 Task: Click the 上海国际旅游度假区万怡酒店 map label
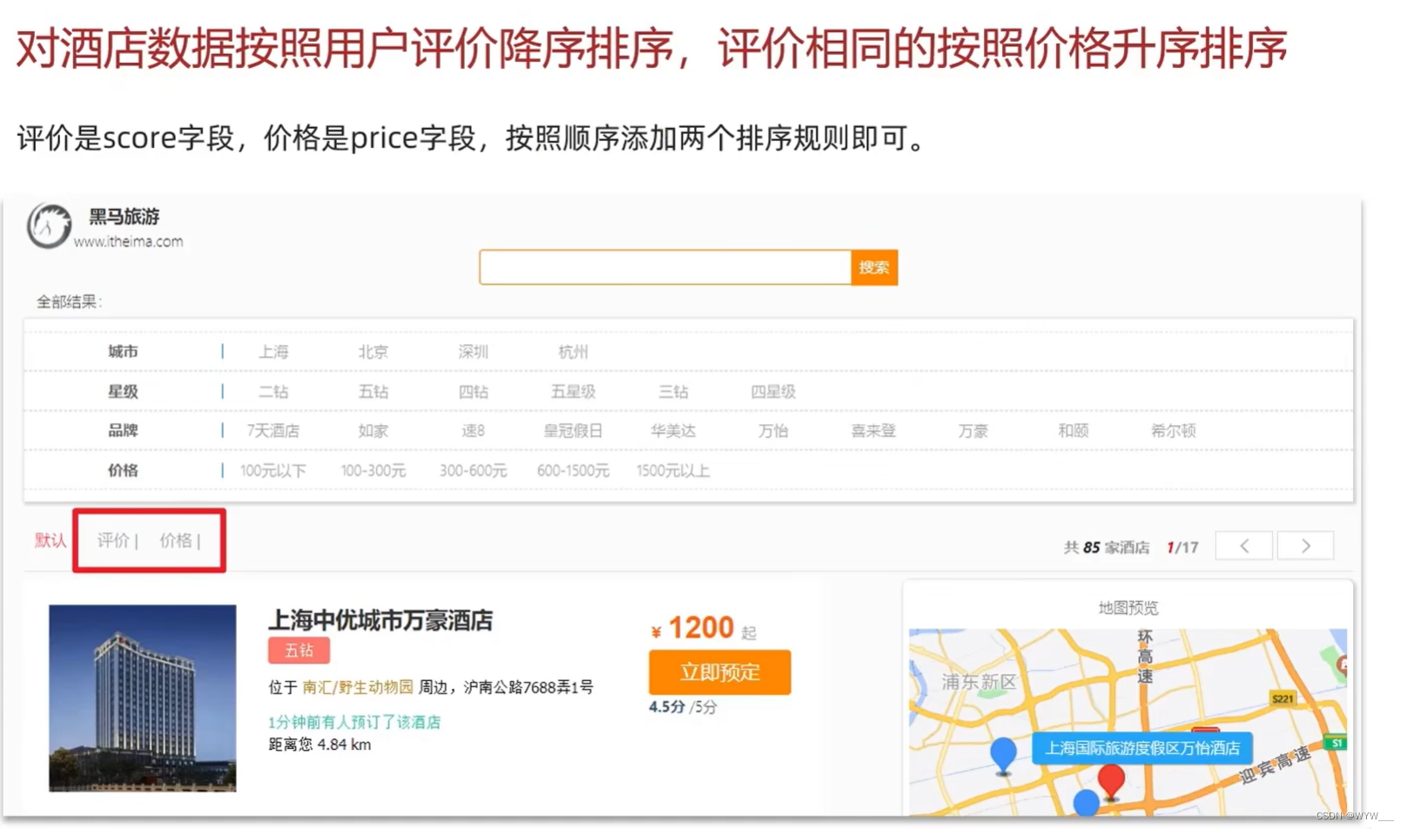[1142, 748]
